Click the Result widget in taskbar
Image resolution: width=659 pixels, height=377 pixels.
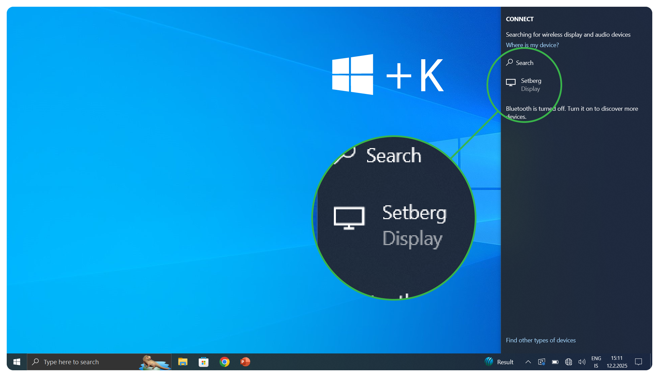point(499,362)
